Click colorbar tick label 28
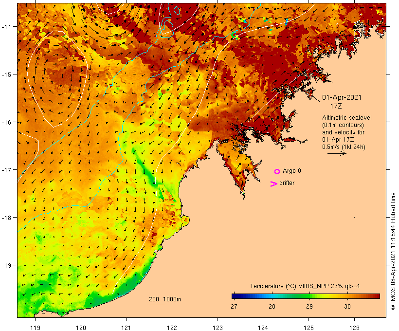399x331 pixels. coord(272,307)
